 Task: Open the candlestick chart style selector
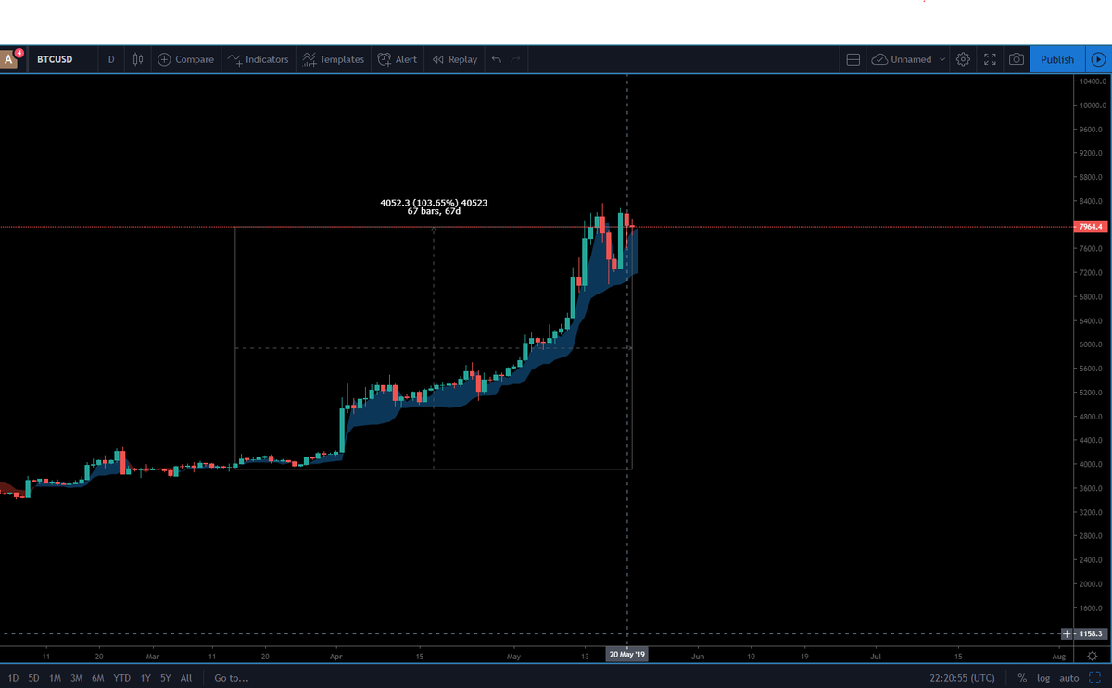point(138,59)
